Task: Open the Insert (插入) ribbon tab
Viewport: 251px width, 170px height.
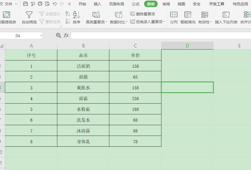Action: (x=98, y=4)
